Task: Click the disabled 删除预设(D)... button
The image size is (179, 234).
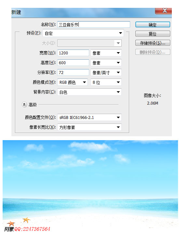Action: (x=153, y=52)
